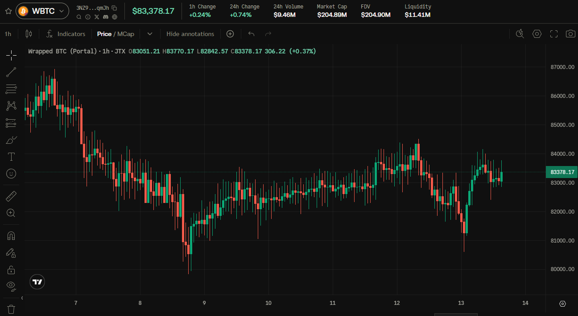Switch chart to MCap mode
Image resolution: width=578 pixels, height=316 pixels.
pos(126,34)
